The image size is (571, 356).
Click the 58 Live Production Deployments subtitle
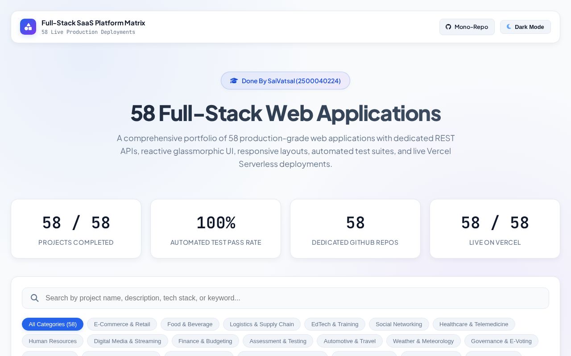[x=88, y=32]
